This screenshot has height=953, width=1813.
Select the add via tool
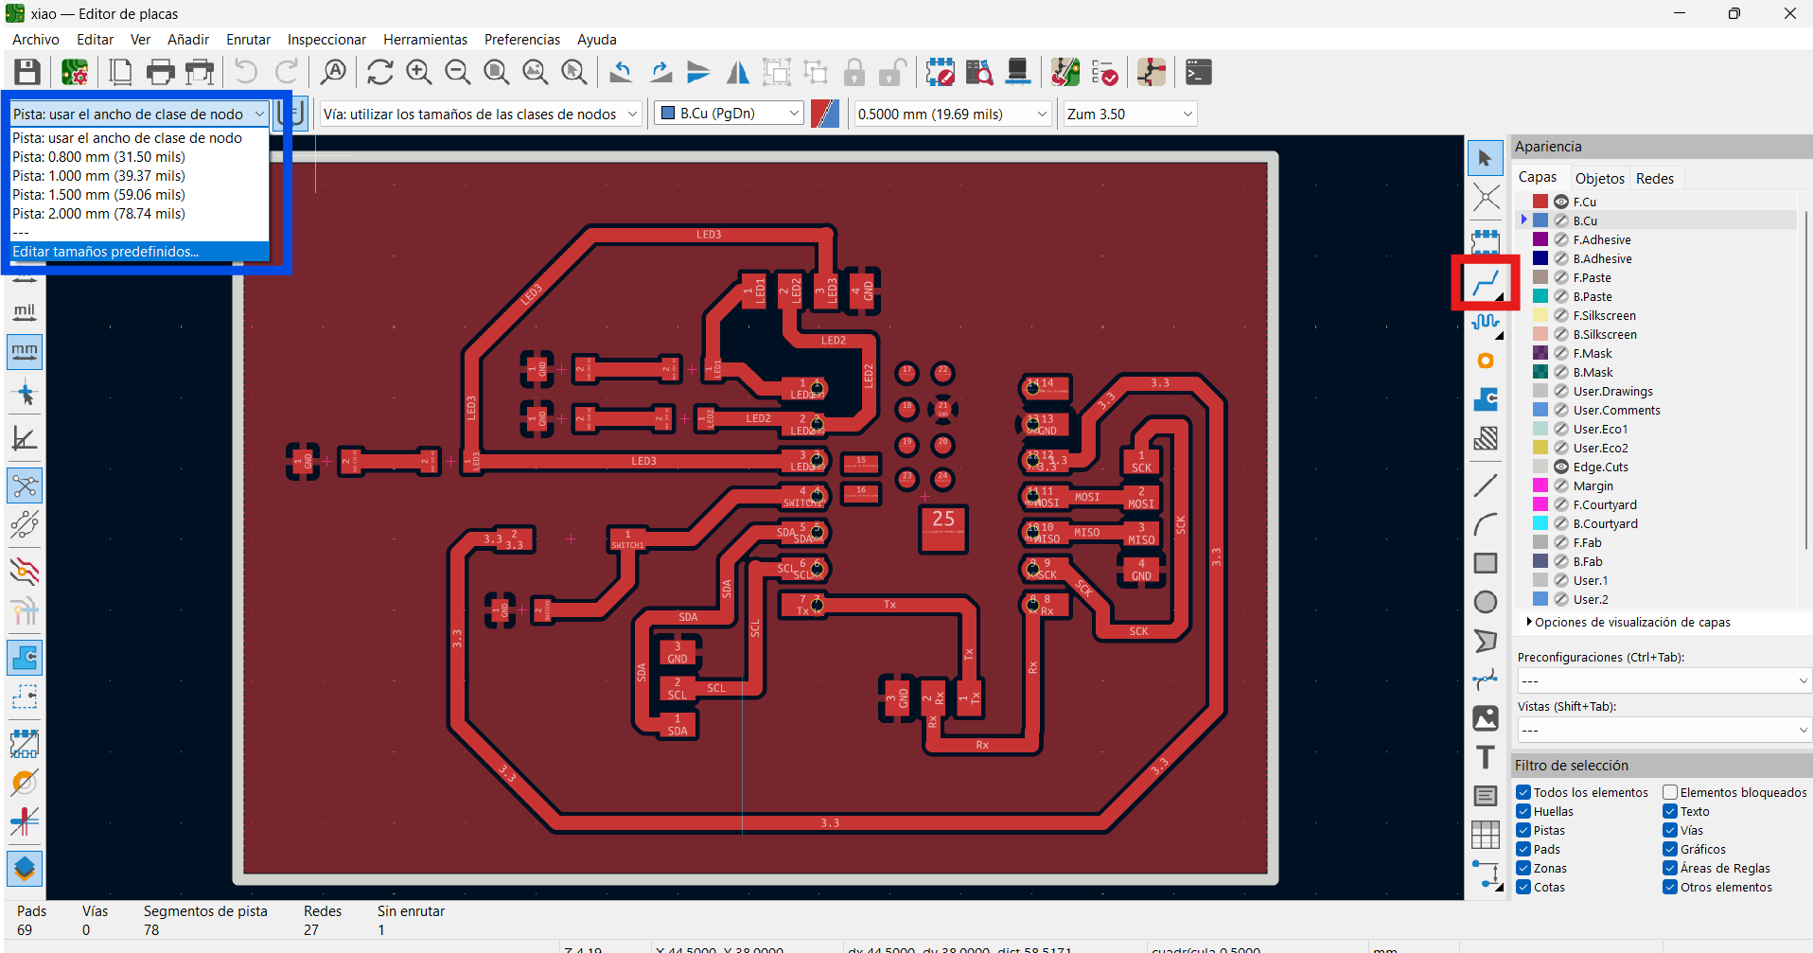pyautogui.click(x=1486, y=361)
